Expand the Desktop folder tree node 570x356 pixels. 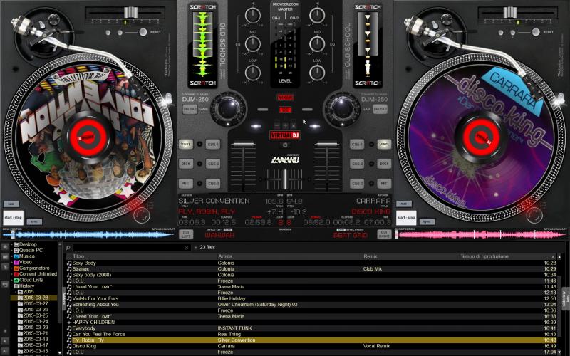pyautogui.click(x=11, y=244)
